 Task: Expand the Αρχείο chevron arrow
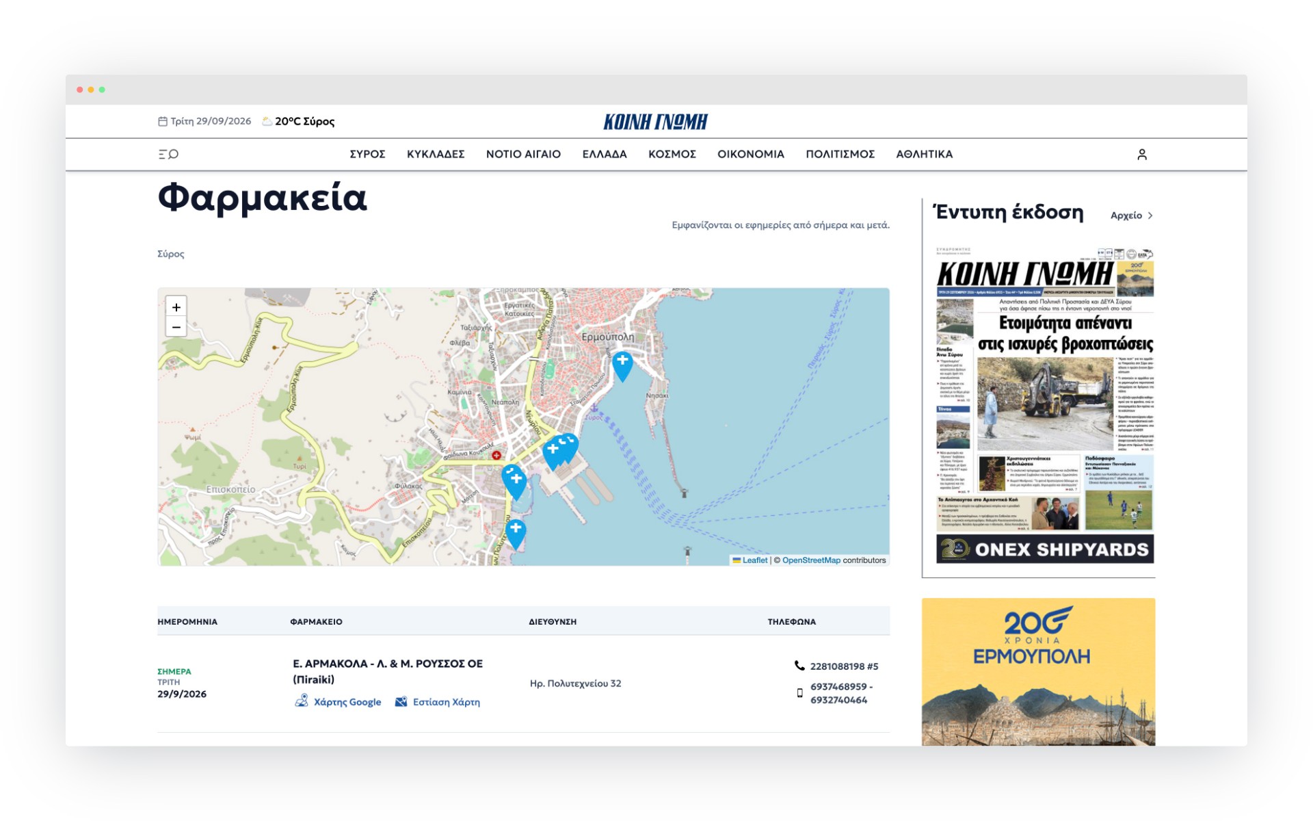click(1150, 216)
